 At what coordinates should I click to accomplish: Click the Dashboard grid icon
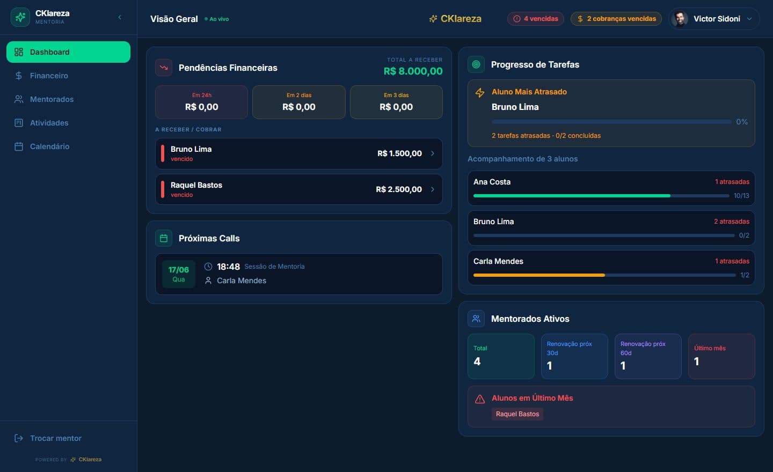[19, 52]
